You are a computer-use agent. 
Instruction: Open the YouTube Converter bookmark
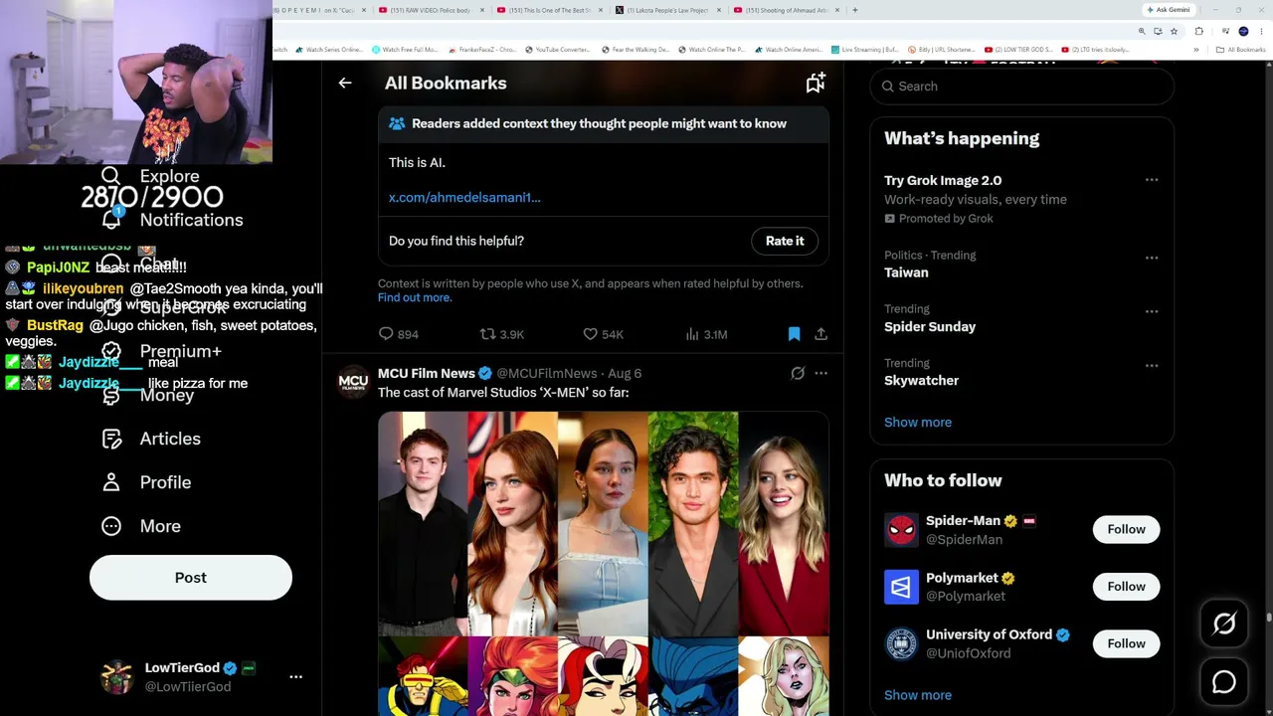[x=560, y=50]
